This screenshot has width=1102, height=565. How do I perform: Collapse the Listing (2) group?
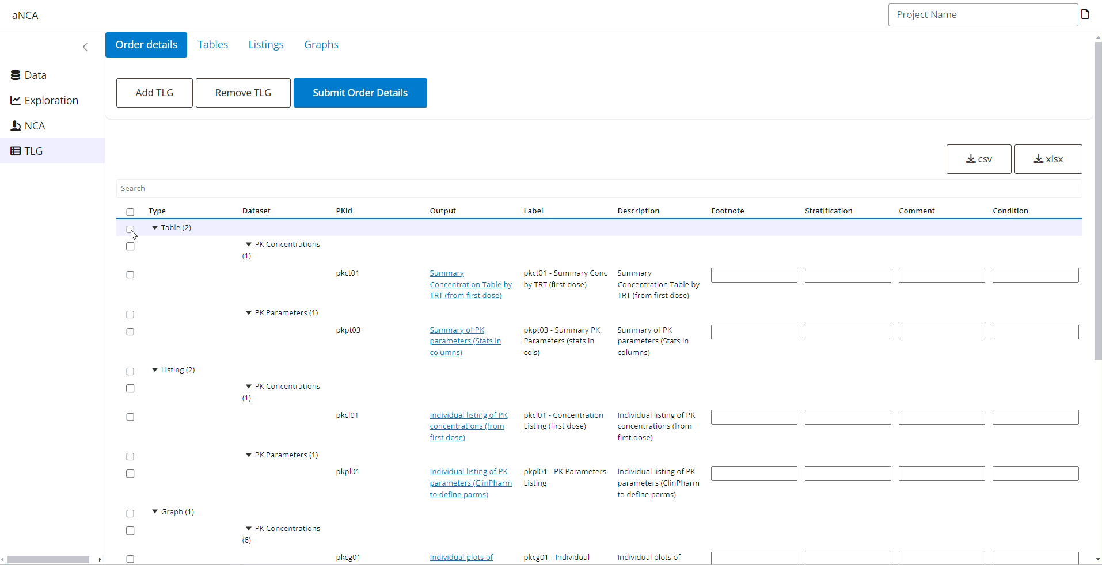pos(155,370)
